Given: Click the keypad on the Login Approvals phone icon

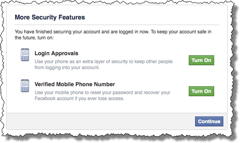Looking at the screenshot, I should coord(25,58).
